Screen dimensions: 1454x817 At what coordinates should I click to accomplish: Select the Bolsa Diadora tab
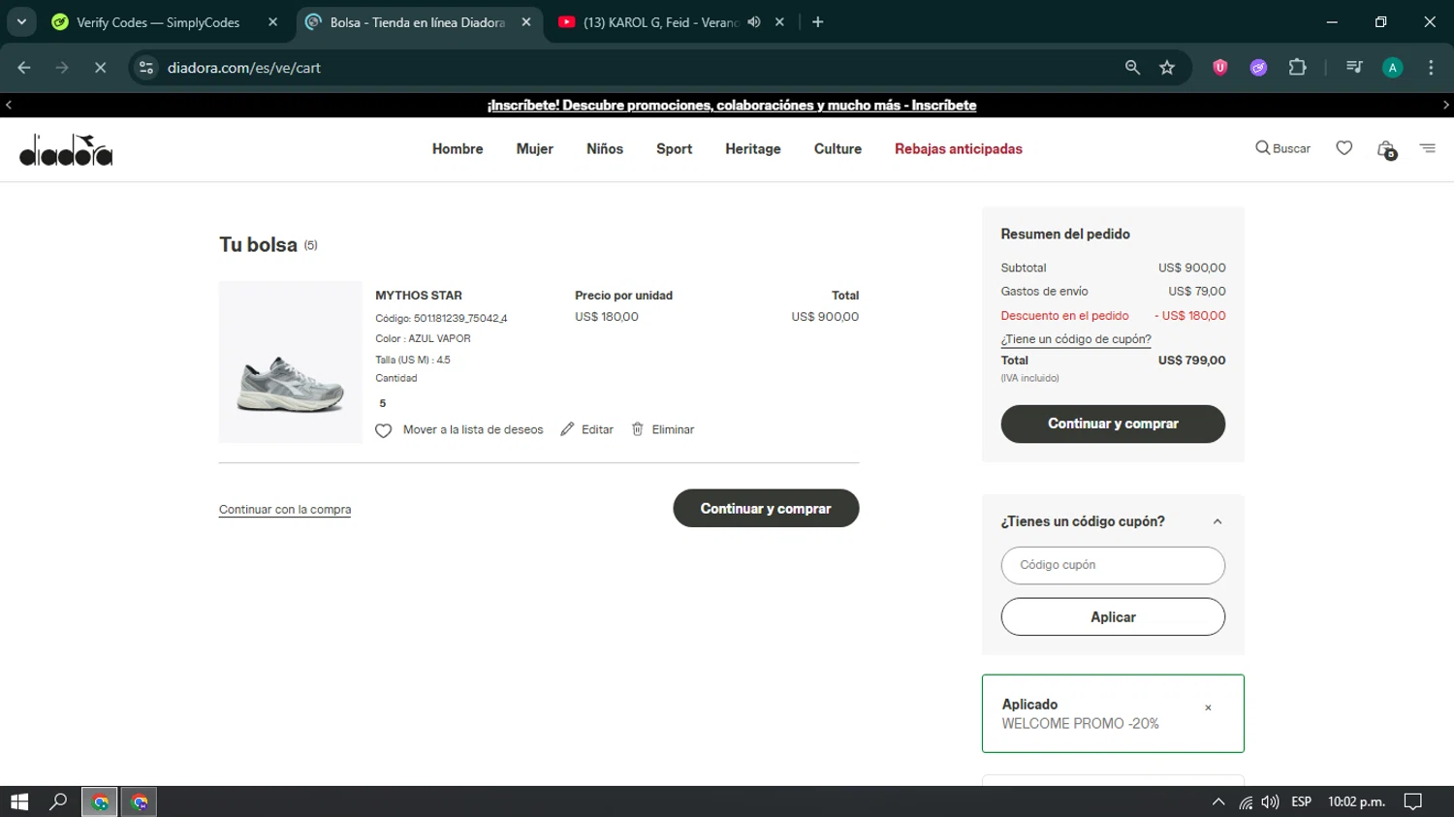[417, 22]
